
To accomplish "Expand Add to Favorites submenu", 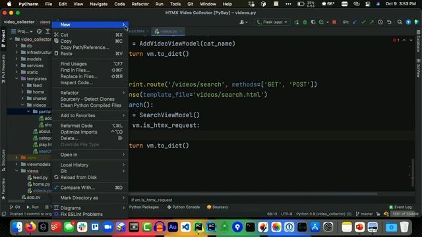I will pyautogui.click(x=90, y=116).
